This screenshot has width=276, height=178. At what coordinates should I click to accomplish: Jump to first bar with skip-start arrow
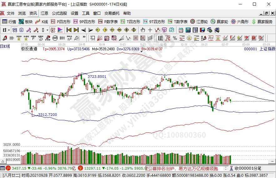tap(69, 30)
